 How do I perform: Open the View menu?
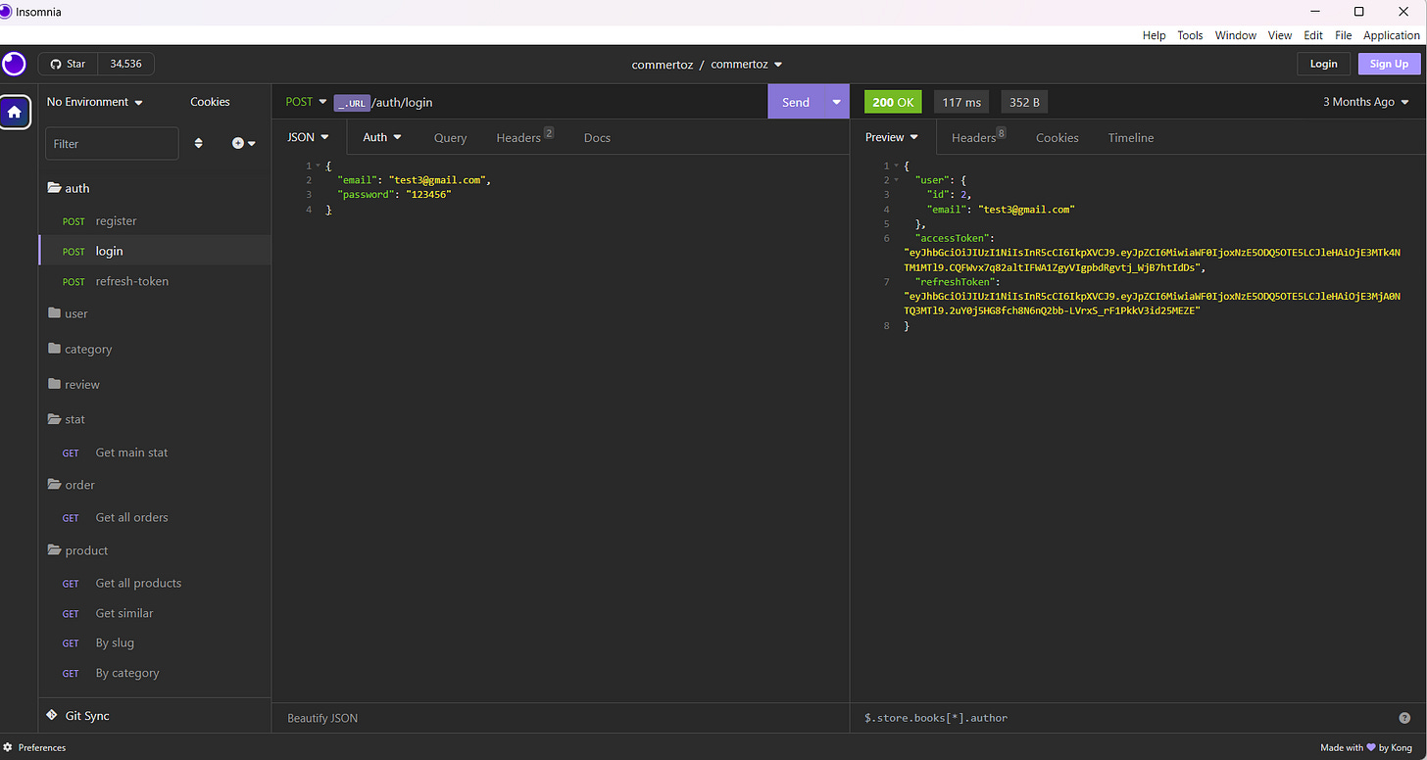1280,35
